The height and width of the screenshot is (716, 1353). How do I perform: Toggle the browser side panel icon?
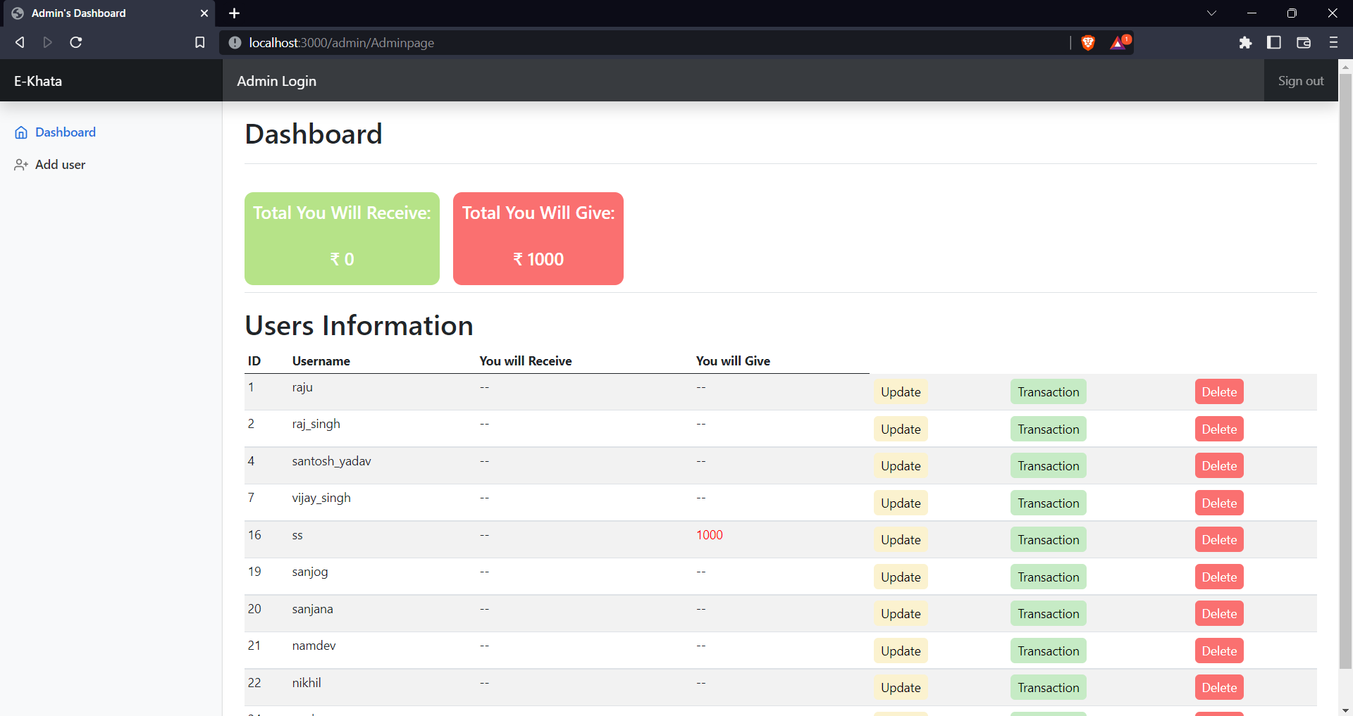(1274, 42)
